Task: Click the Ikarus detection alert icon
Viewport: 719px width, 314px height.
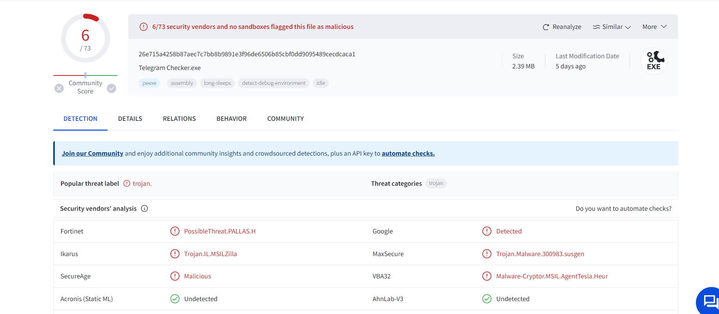Action: tap(175, 254)
